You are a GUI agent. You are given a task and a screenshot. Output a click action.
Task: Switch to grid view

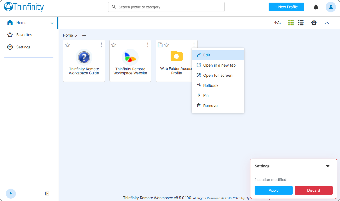tap(291, 23)
